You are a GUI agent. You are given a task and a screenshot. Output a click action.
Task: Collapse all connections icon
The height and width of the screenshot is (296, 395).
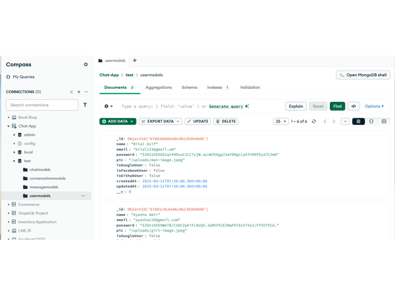coord(71,92)
